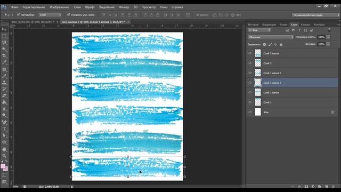Open the Изображение menu

[x=59, y=7]
